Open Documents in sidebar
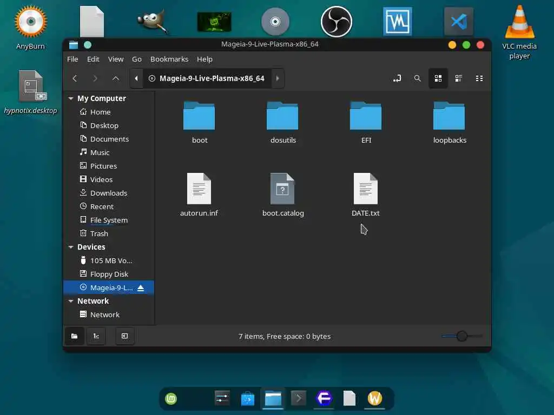This screenshot has width=554, height=415. coord(109,139)
